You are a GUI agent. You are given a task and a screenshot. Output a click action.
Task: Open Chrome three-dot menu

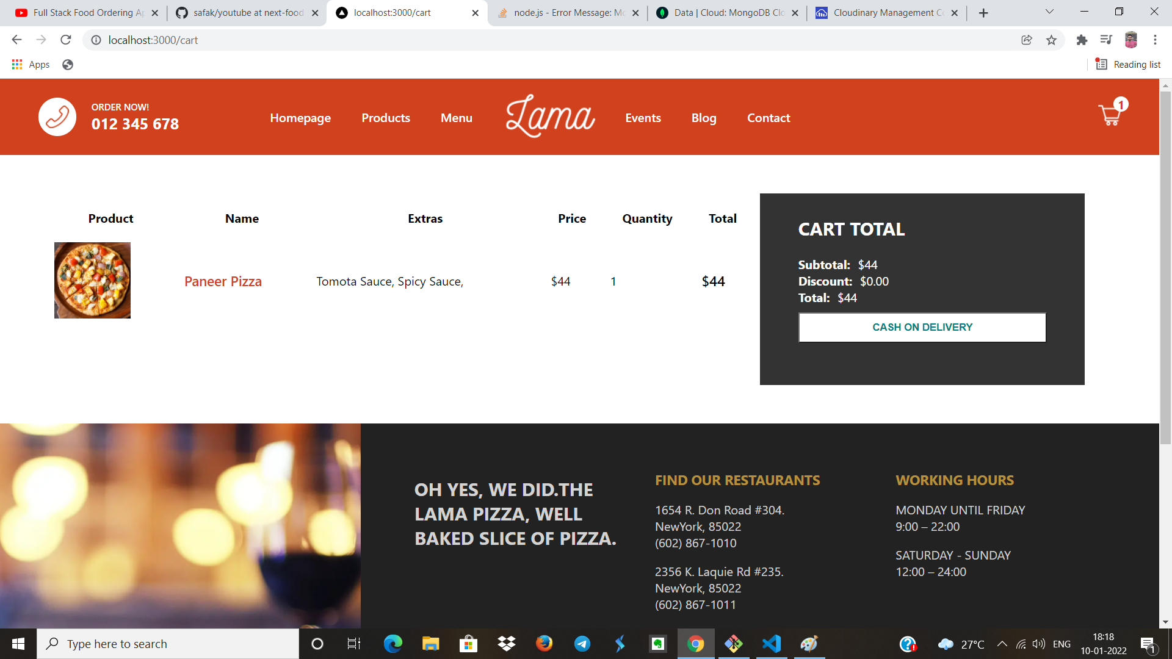point(1155,40)
